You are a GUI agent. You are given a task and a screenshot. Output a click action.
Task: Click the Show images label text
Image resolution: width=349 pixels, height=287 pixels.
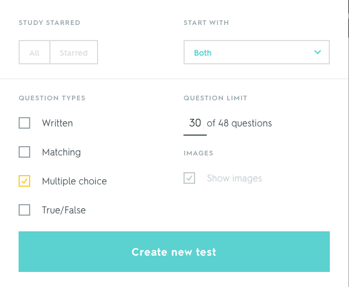pos(235,178)
